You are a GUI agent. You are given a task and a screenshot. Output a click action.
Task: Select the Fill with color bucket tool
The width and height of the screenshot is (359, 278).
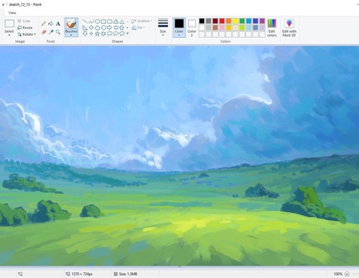(51, 24)
